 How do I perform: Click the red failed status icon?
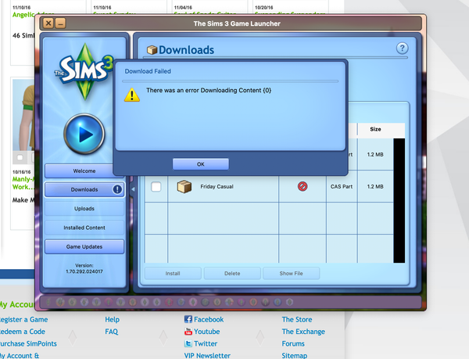(x=303, y=187)
